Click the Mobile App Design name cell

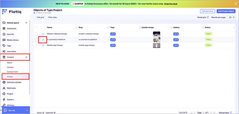(x=55, y=45)
